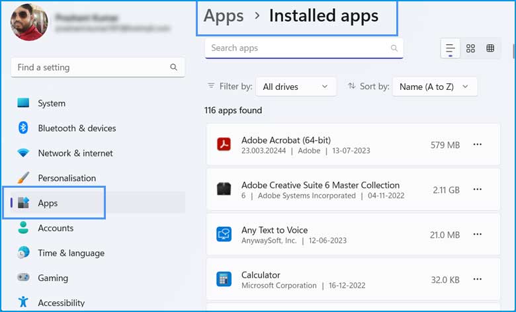516x312 pixels.
Task: Click the Any Text to Voice app icon
Action: (x=224, y=234)
